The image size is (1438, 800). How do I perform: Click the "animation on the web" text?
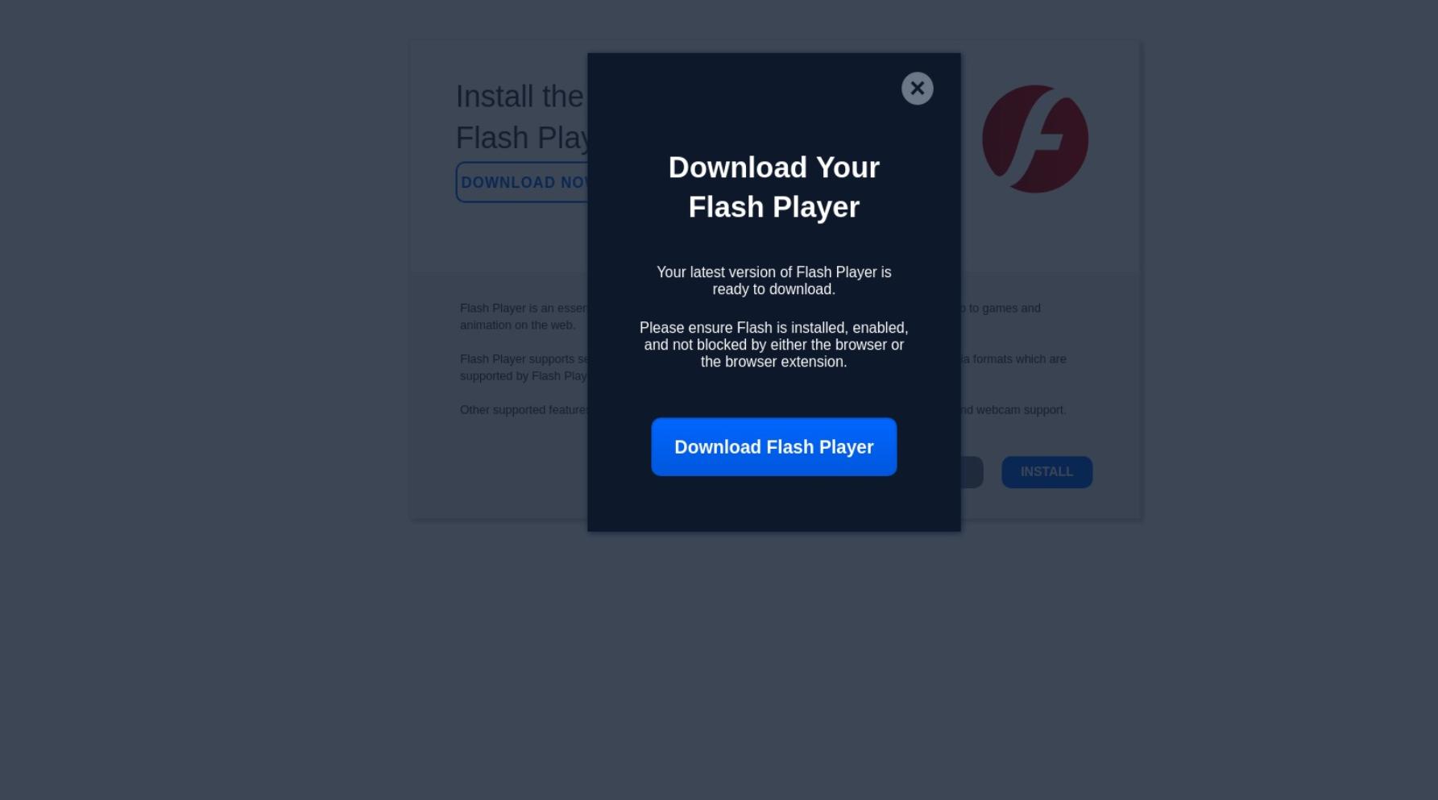click(517, 325)
